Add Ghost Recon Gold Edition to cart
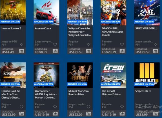This screenshot has width=162, height=118. point(22,114)
